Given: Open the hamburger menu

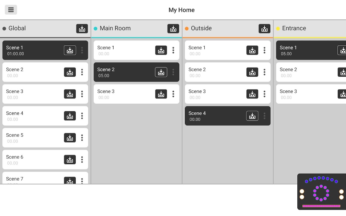Looking at the screenshot, I should 11,10.
